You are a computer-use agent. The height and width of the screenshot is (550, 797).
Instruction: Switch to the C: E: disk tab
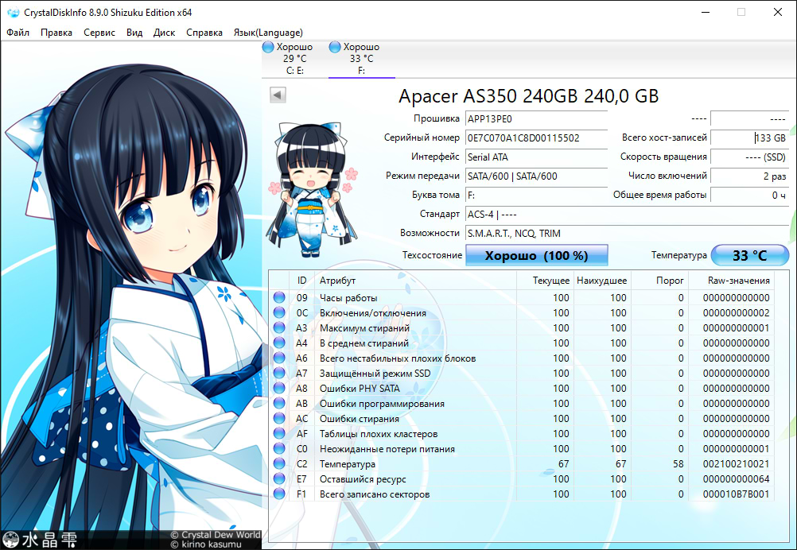point(294,59)
